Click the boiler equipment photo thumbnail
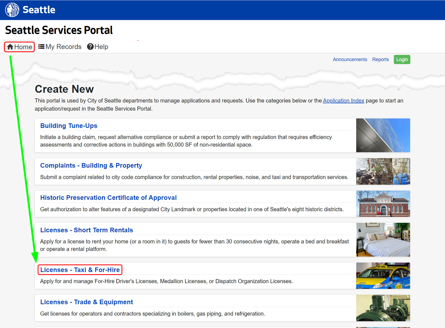The width and height of the screenshot is (445, 328). (x=383, y=308)
